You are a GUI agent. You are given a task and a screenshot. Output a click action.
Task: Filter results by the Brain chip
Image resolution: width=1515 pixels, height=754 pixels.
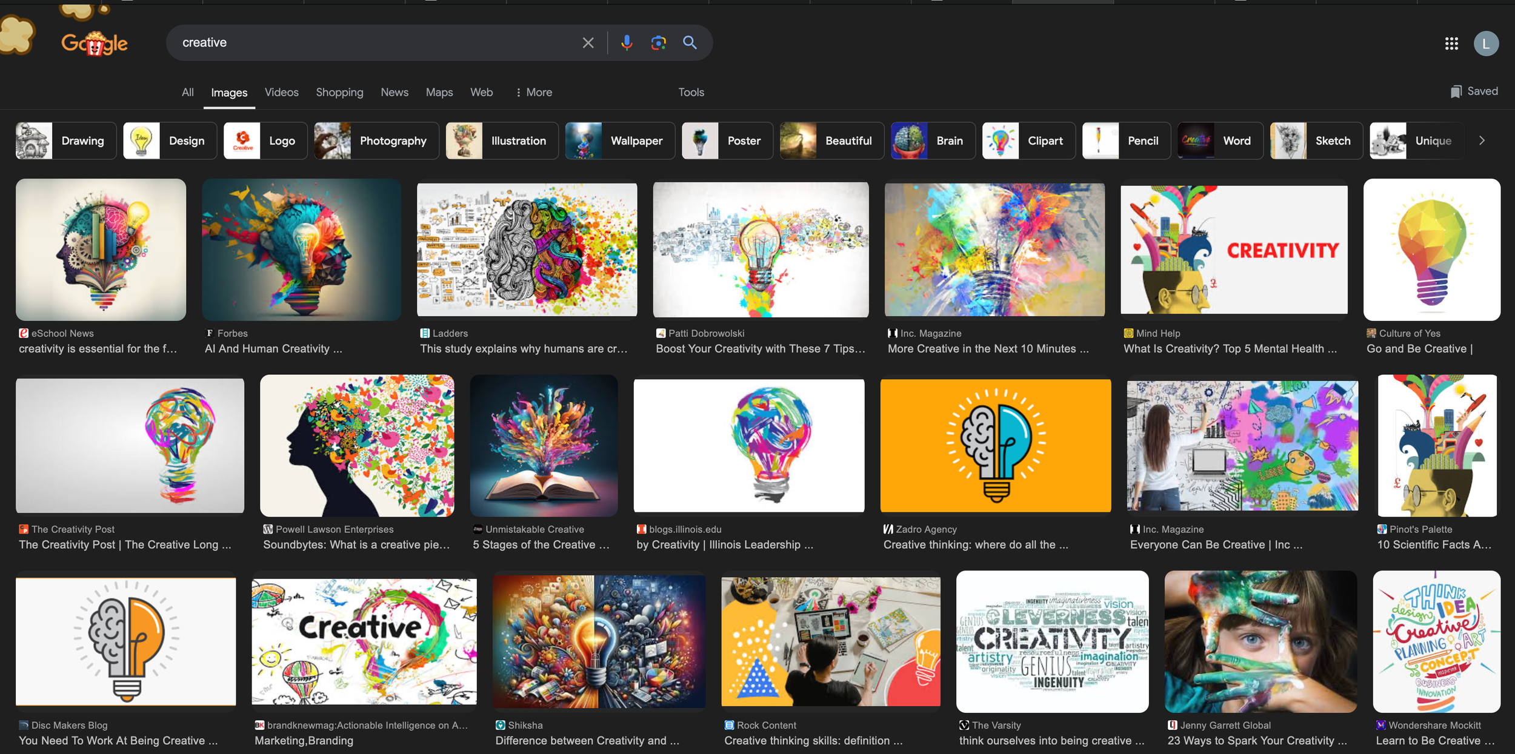pos(933,141)
